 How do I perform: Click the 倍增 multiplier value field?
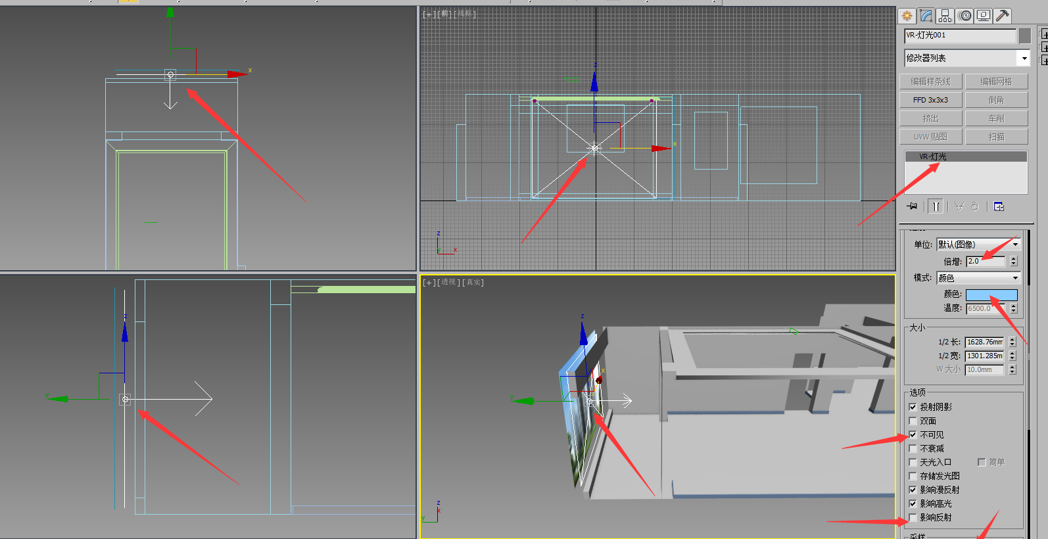[x=985, y=262]
